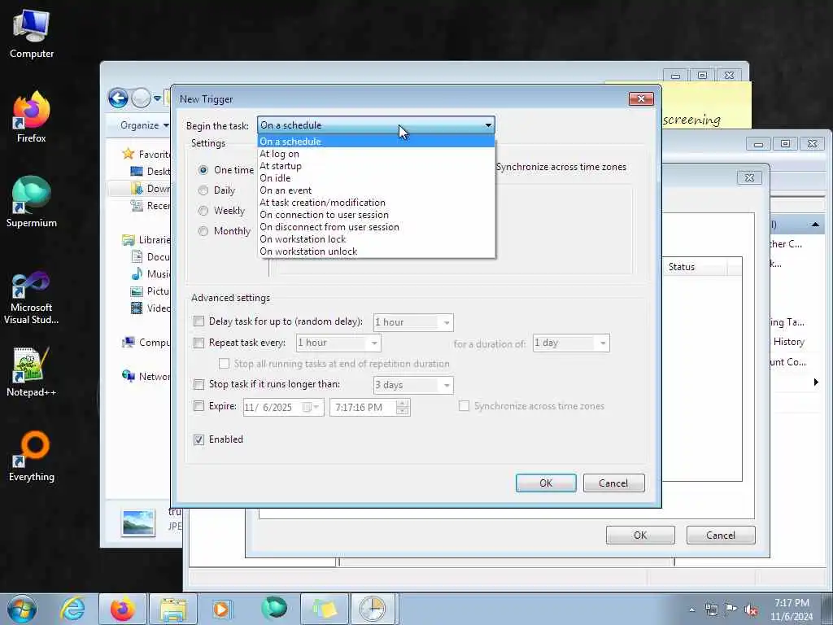The image size is (833, 625).
Task: Collapse the Actions pane section arrow
Action: [815, 225]
